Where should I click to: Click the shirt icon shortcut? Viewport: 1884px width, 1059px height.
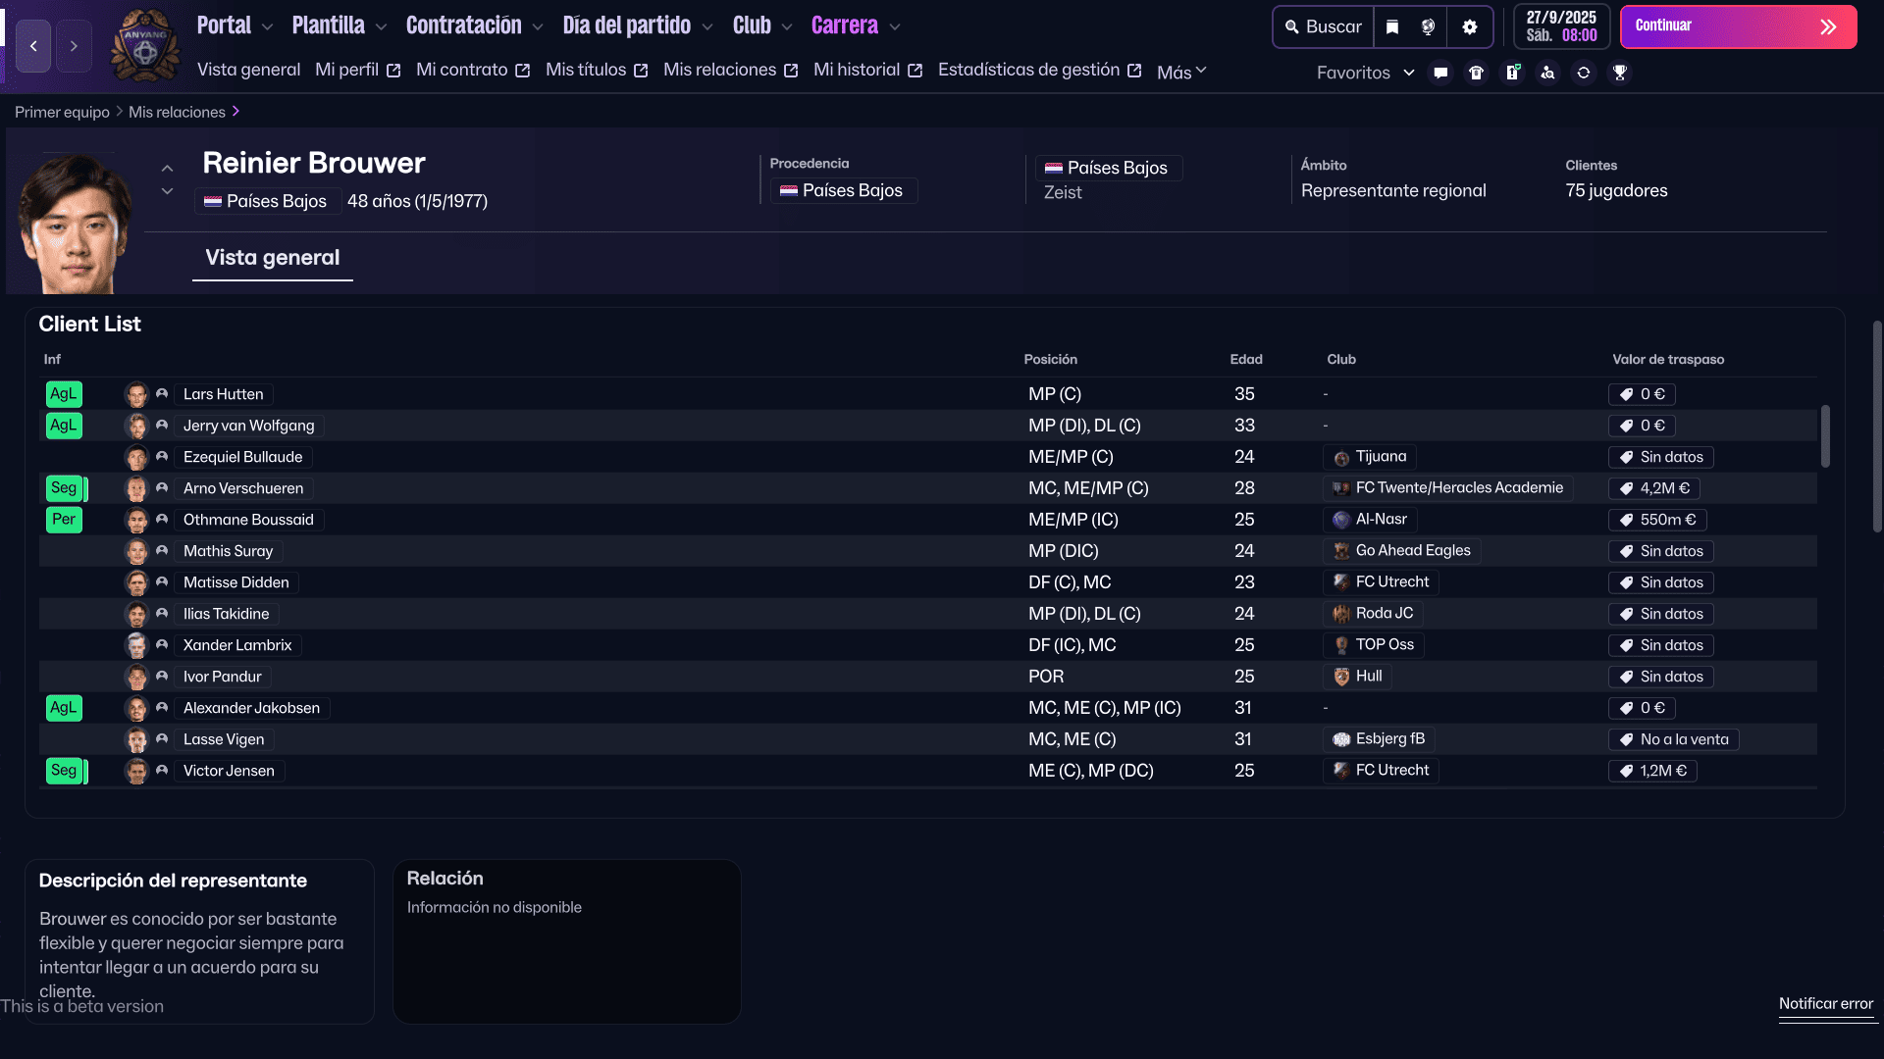pyautogui.click(x=1476, y=73)
